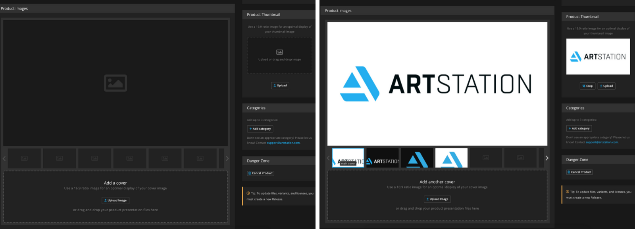Click Cancel Product in the right screenshot's Danger Zone
This screenshot has width=635, height=229.
click(579, 172)
